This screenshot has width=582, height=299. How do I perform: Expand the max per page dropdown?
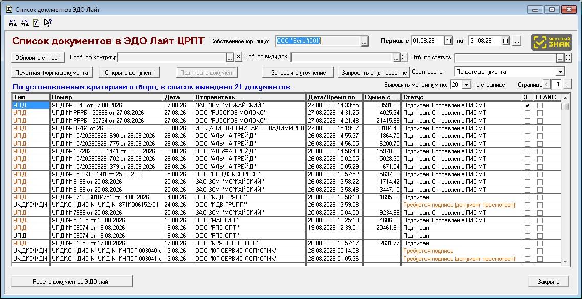point(466,85)
